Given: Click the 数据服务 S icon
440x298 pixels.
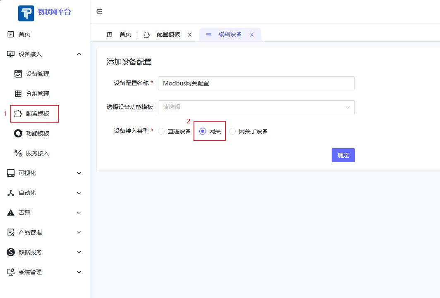Looking at the screenshot, I should pos(11,252).
